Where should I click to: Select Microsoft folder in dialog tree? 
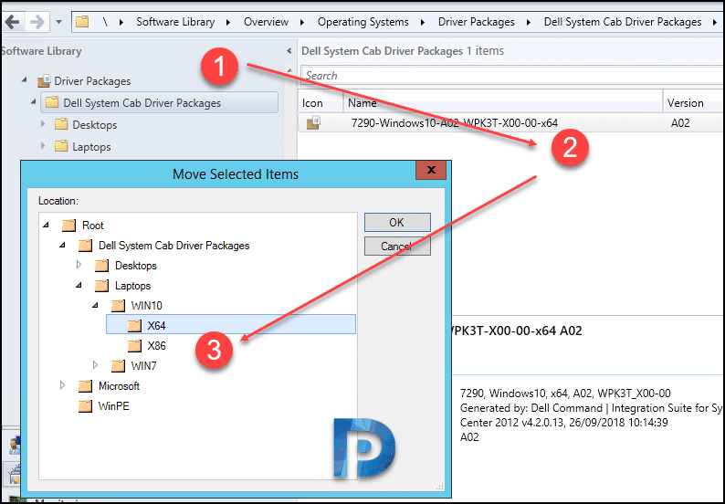(119, 386)
